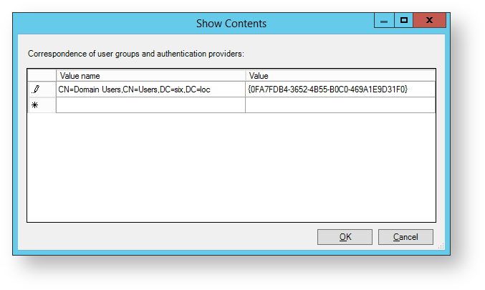Screen dimensions: 485x290
Task: Minimize the Show Contents dialog
Action: 385,21
